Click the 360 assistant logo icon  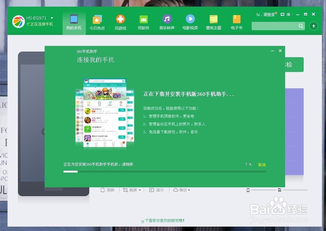(x=19, y=22)
